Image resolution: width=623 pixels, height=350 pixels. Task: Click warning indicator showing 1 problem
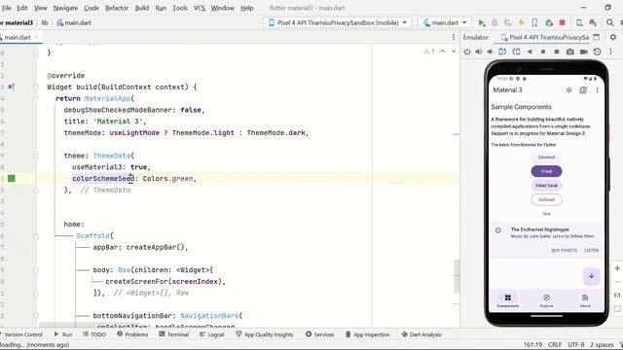click(429, 52)
